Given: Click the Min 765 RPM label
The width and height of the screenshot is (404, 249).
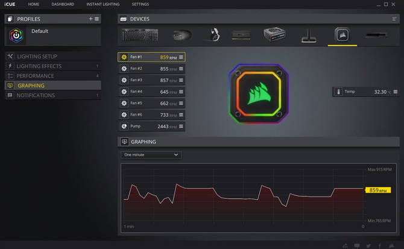Looking at the screenshot, I should click(379, 221).
